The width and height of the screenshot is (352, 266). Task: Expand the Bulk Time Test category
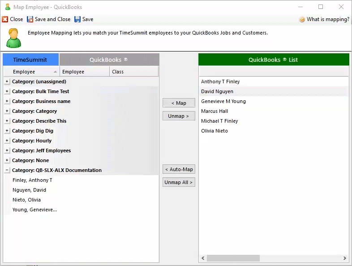tap(7, 91)
